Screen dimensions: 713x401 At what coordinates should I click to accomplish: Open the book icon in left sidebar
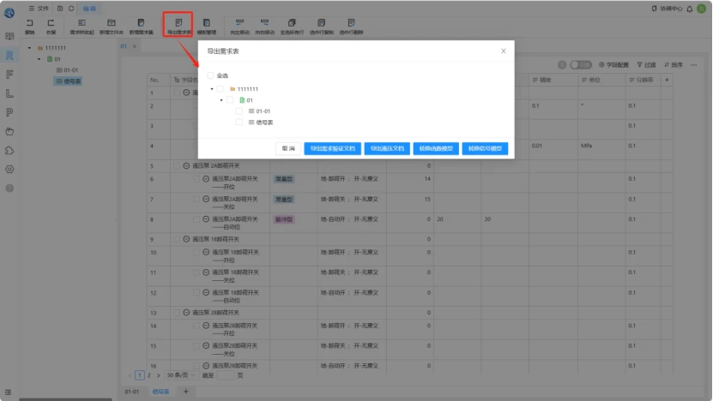[9, 36]
